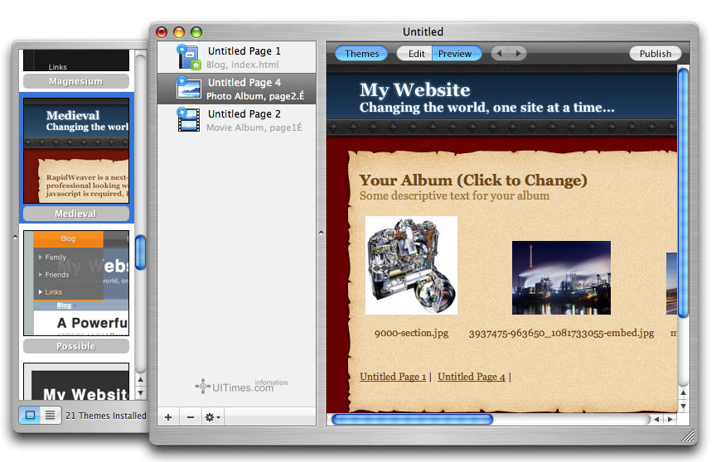Switch theme drawer to list view
The width and height of the screenshot is (721, 462).
click(x=50, y=415)
